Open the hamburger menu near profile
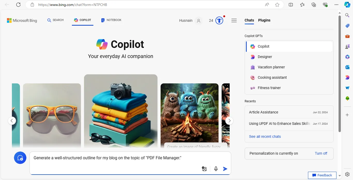Screen dimensions: 353x180 (234, 20)
